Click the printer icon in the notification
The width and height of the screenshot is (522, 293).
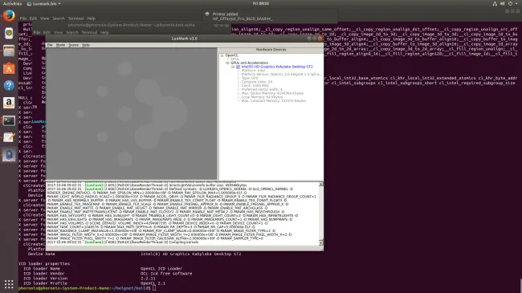pos(207,14)
